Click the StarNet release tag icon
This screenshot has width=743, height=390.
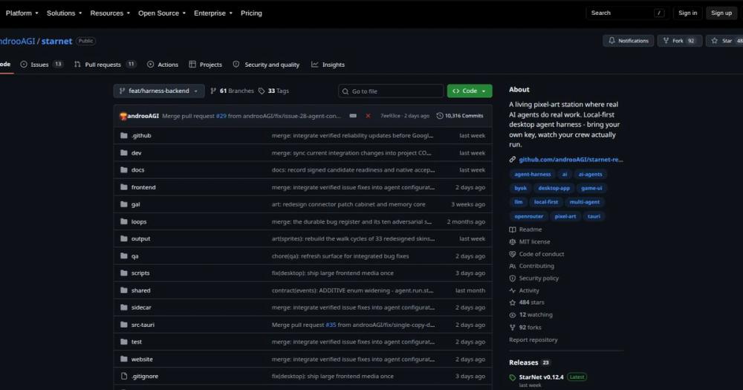pyautogui.click(x=512, y=377)
